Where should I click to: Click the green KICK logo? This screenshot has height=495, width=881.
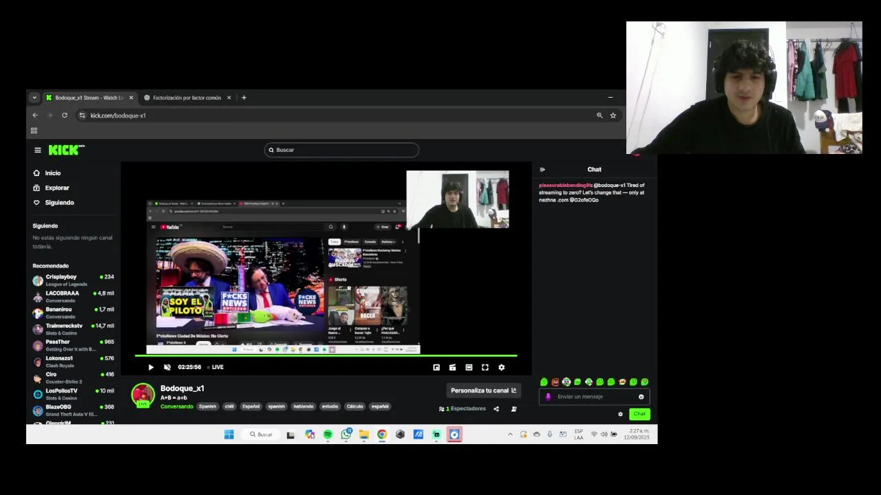coord(66,150)
